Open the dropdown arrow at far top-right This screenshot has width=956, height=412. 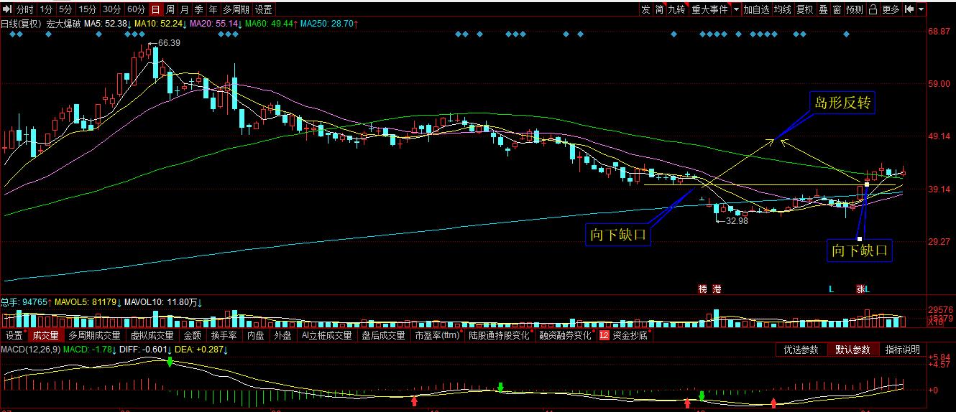click(x=921, y=9)
